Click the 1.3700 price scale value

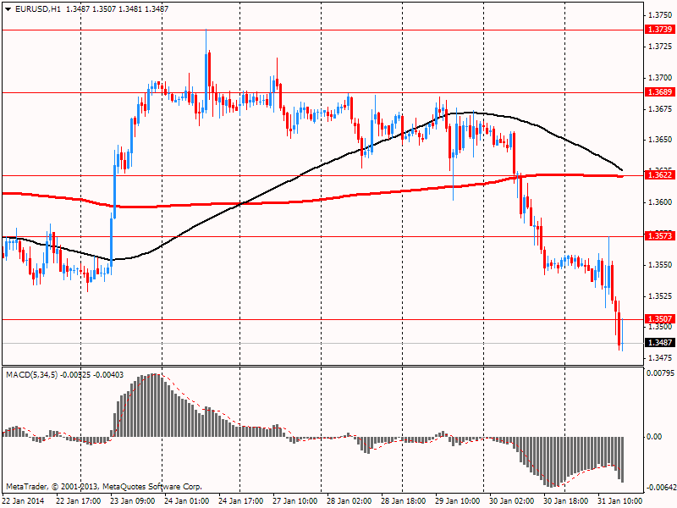click(x=661, y=78)
